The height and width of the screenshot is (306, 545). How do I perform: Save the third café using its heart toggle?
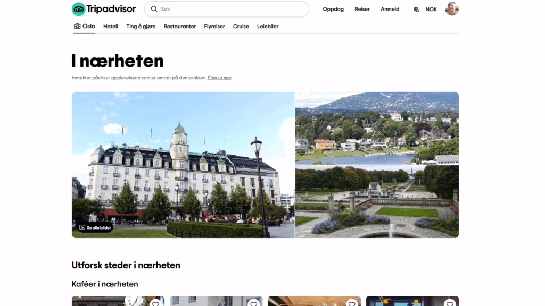[351, 304]
